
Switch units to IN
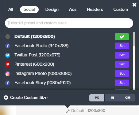(x=112, y=98)
